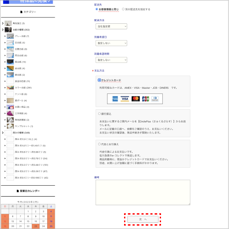Click the 銀台紙 silver paper thumbnail

pyautogui.click(x=10, y=75)
